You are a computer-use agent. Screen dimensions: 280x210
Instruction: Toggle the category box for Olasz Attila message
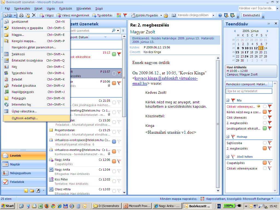pos(114,191)
